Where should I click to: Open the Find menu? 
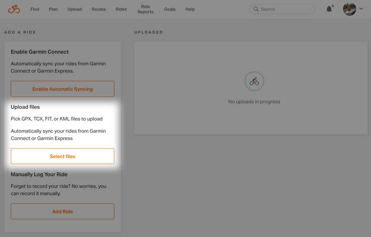[x=35, y=9]
